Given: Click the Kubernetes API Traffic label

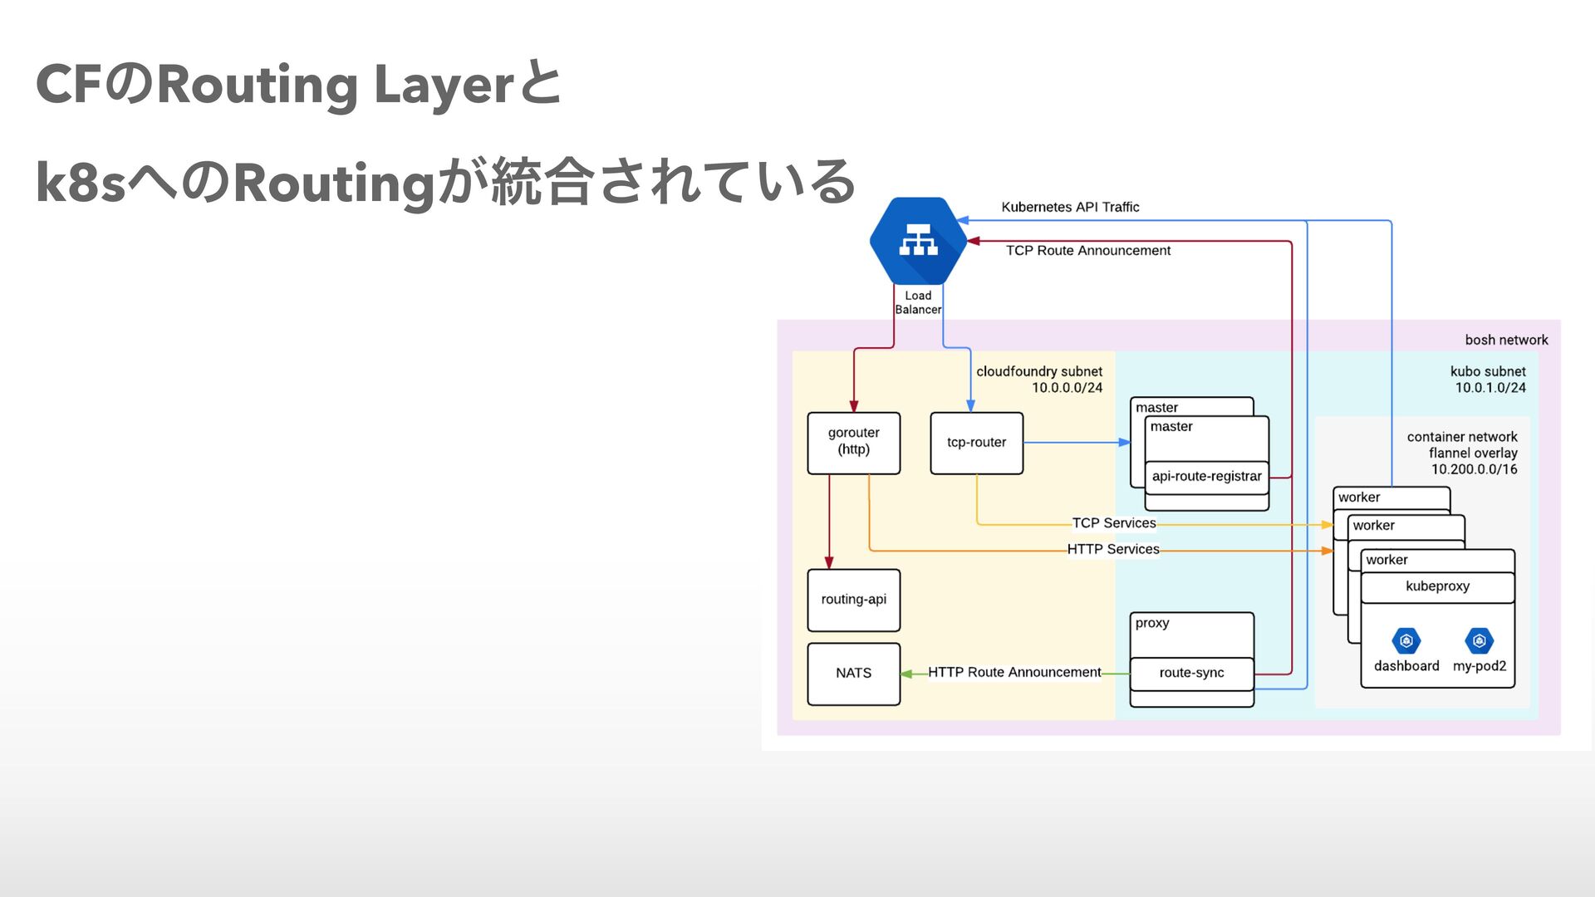Looking at the screenshot, I should (x=1070, y=207).
